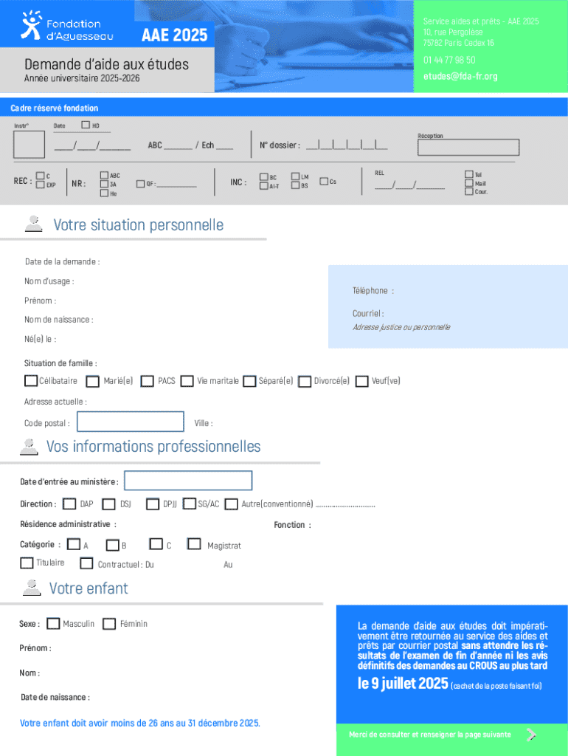This screenshot has width=568, height=756.
Task: Click the person icon beside Votre situation personnelle
Action: click(x=33, y=224)
